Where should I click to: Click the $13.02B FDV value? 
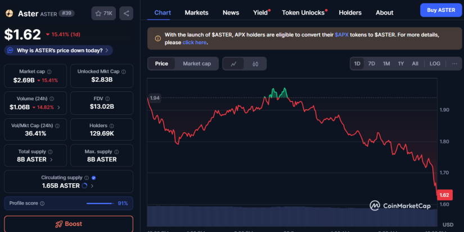pos(102,106)
